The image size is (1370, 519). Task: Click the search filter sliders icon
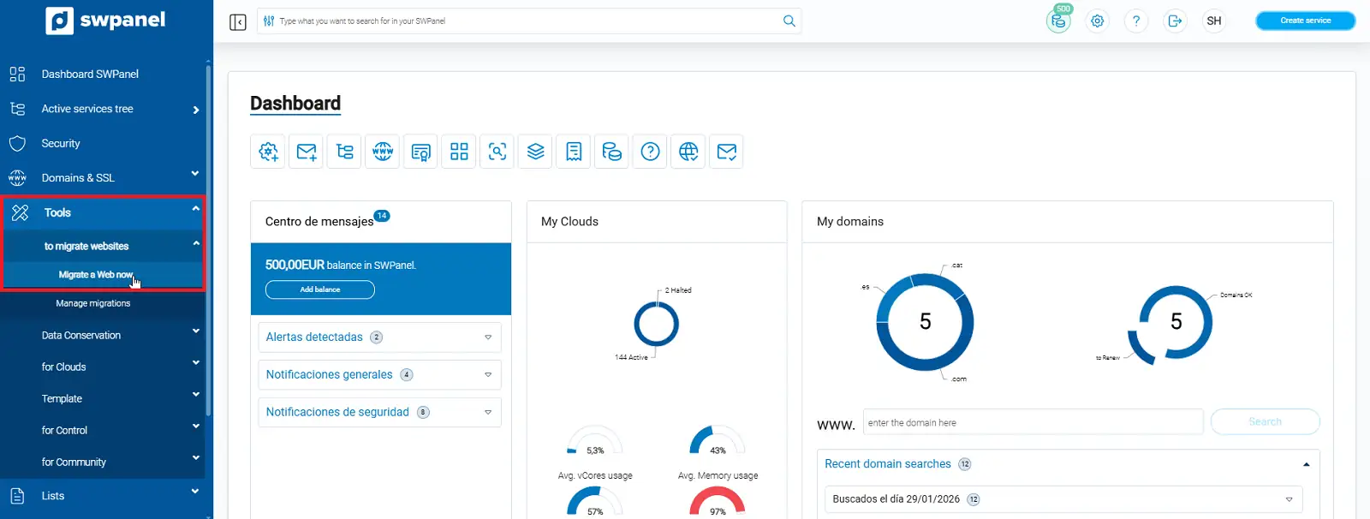click(269, 21)
